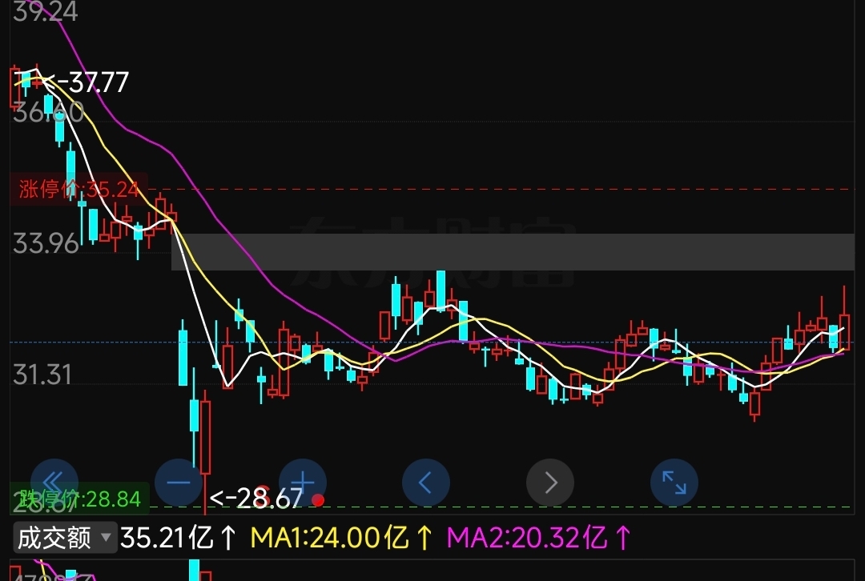Move chart left with the back chevron
865x581 pixels.
(426, 483)
